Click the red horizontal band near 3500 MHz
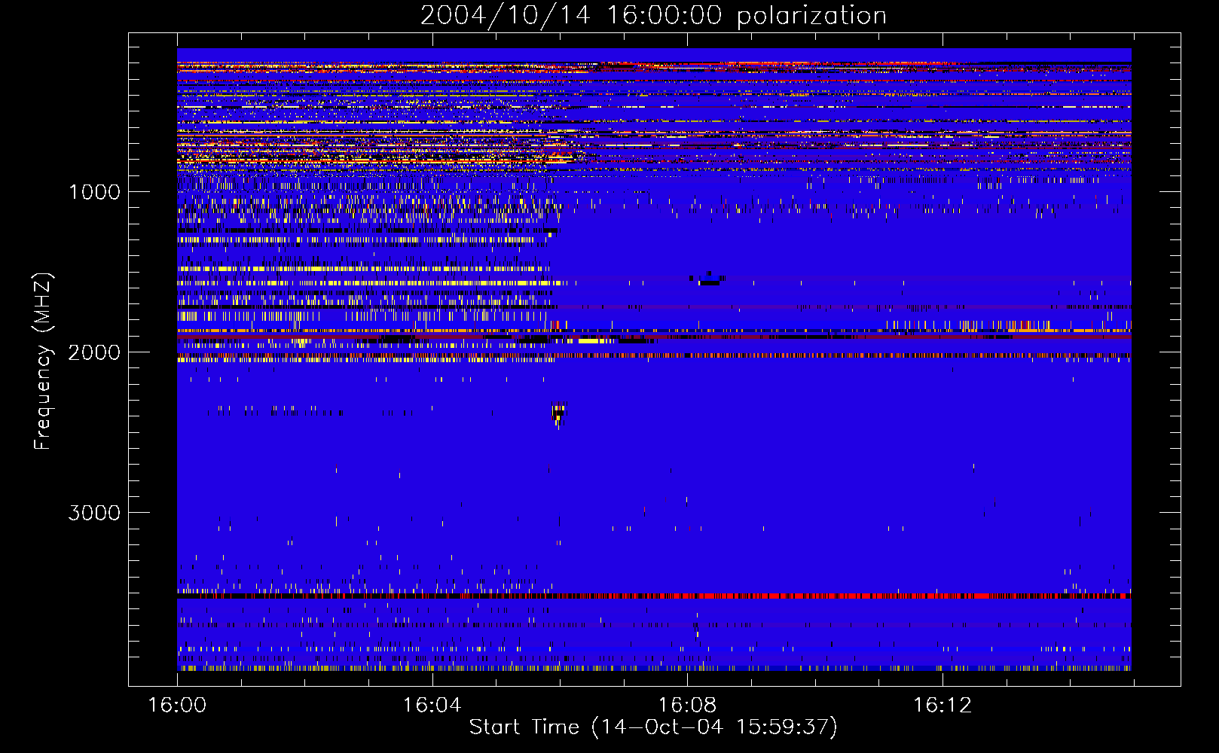Viewport: 1219px width, 753px height. click(x=654, y=596)
